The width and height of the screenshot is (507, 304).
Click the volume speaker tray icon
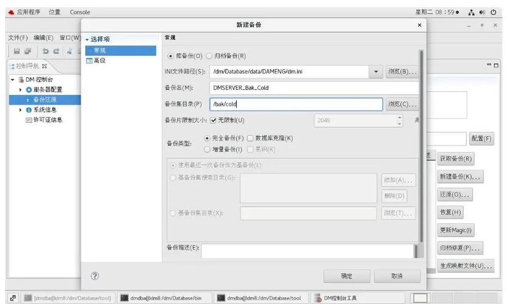click(x=483, y=12)
